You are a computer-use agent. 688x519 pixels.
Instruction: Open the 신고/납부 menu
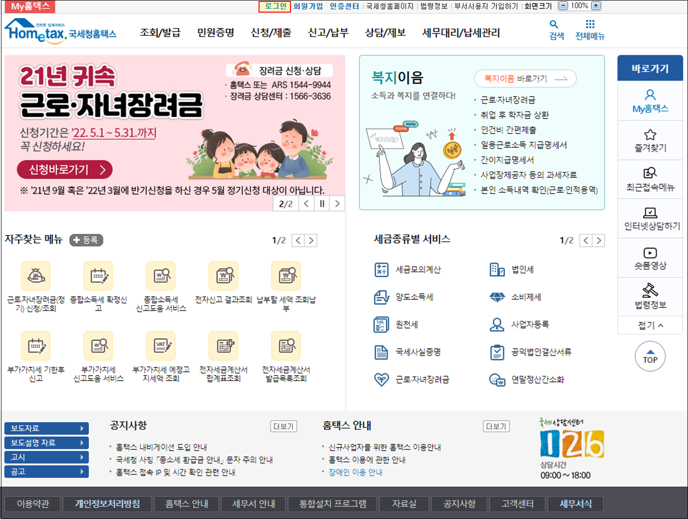click(328, 33)
